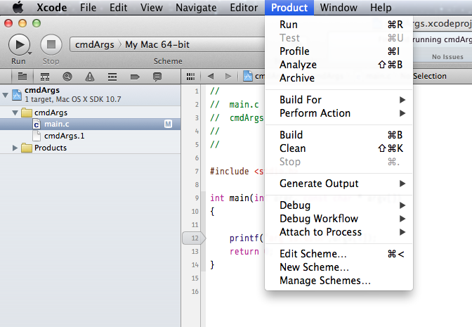Choose Run from the Product menu
The height and width of the screenshot is (327, 472).
tap(339, 25)
